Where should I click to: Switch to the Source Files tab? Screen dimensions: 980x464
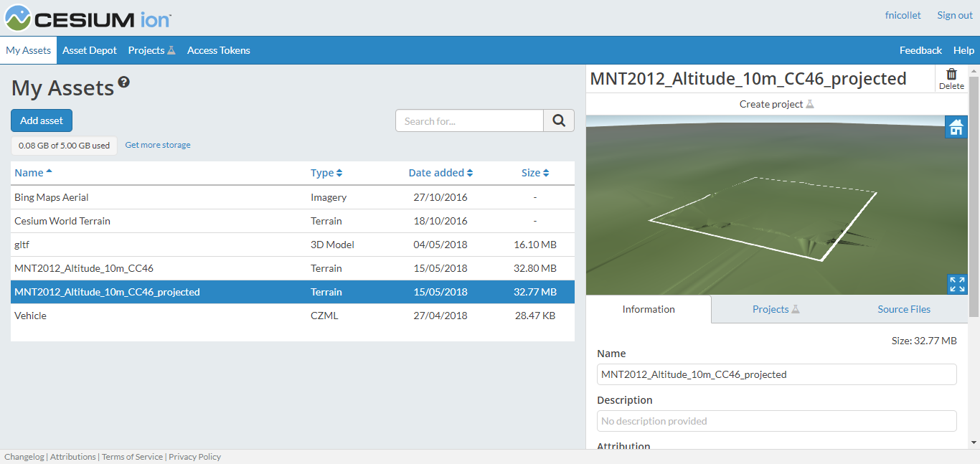[x=903, y=309]
